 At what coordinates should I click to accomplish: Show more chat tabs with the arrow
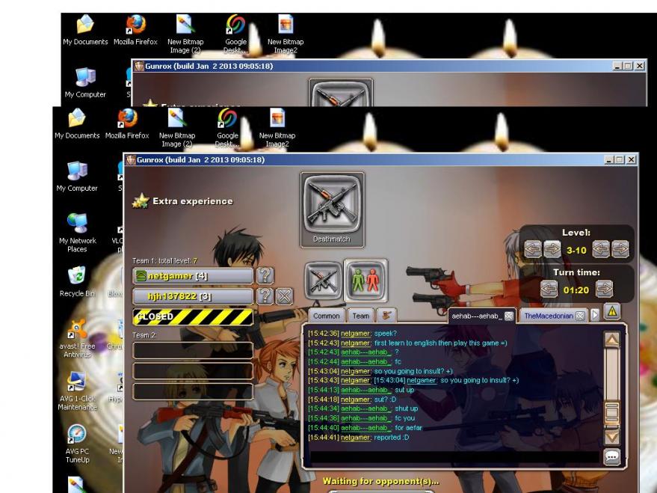click(x=596, y=316)
